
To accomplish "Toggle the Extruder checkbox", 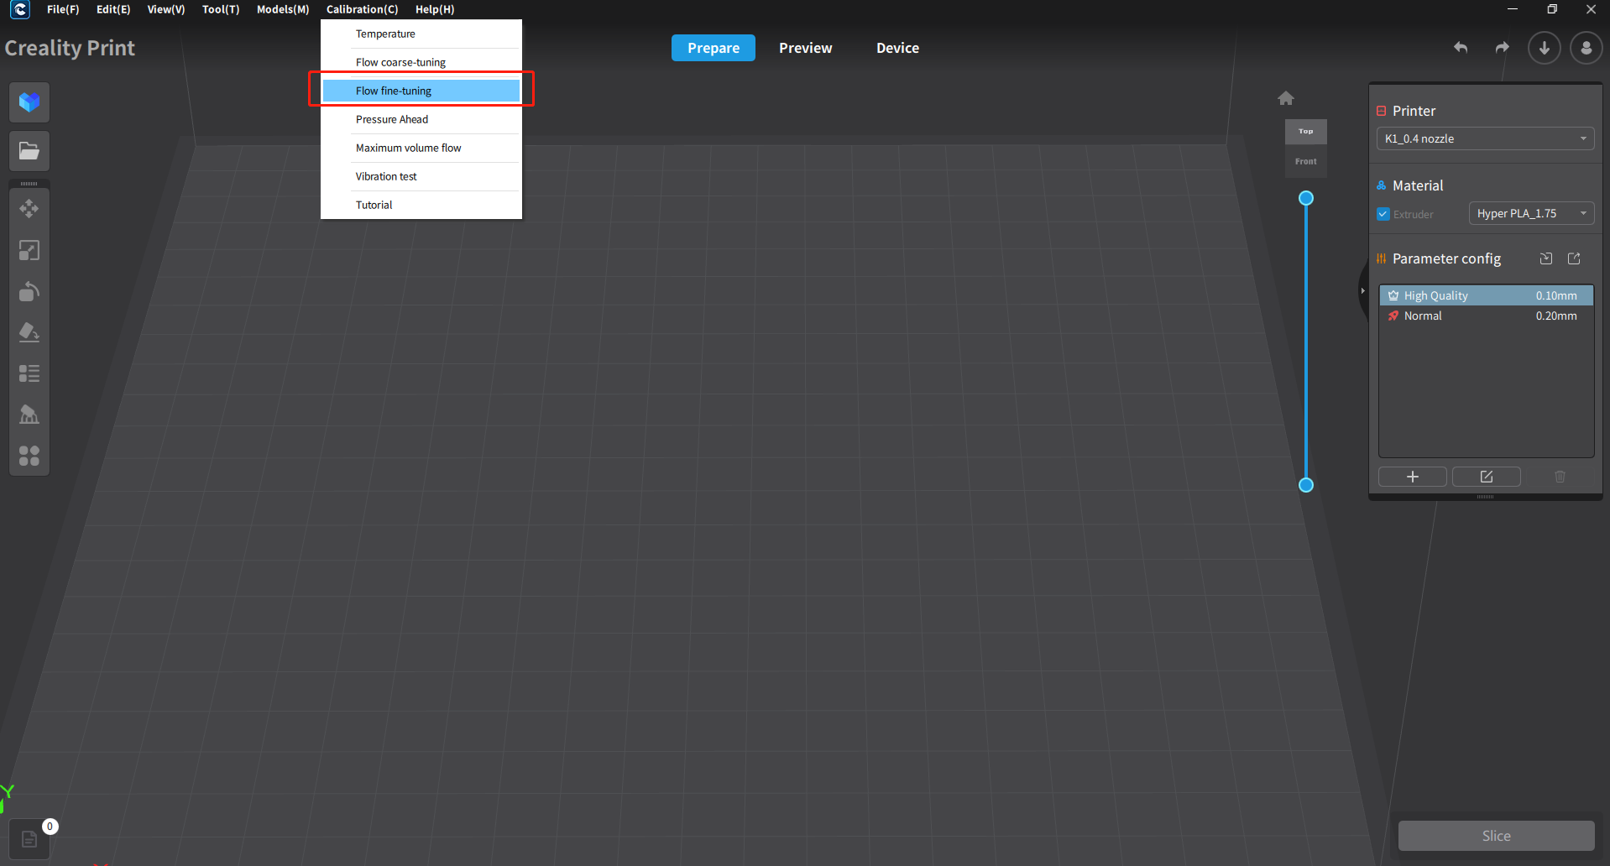I will point(1383,214).
